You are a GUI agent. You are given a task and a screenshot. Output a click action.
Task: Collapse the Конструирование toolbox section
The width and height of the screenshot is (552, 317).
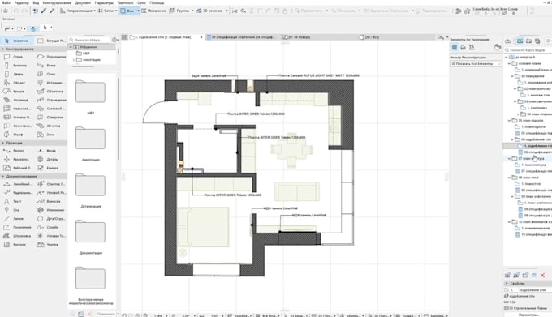(x=2, y=49)
